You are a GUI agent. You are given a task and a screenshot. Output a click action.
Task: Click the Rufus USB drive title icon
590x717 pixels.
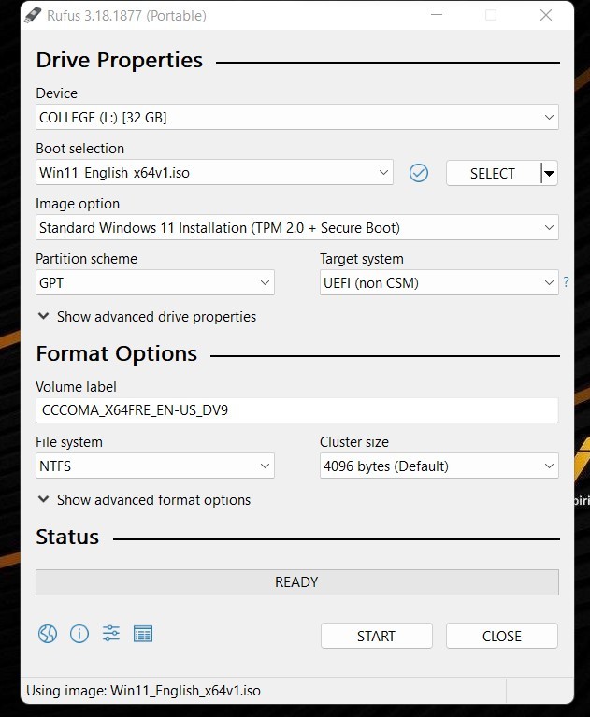click(x=33, y=15)
